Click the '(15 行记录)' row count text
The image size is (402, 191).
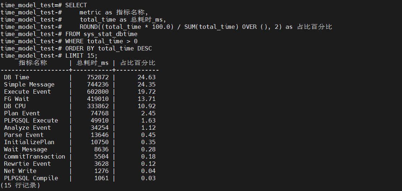[20, 185]
